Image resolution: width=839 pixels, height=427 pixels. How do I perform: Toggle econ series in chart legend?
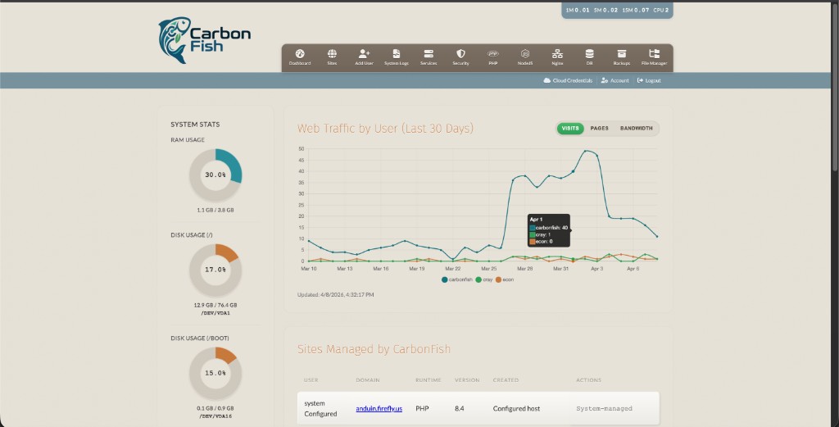click(x=505, y=279)
